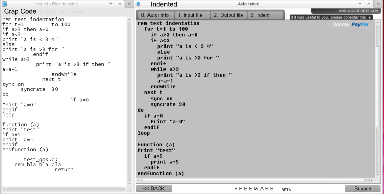Click 'endwhile' in Auto indent output
Screen dimensions: 384x194
[x=163, y=87]
